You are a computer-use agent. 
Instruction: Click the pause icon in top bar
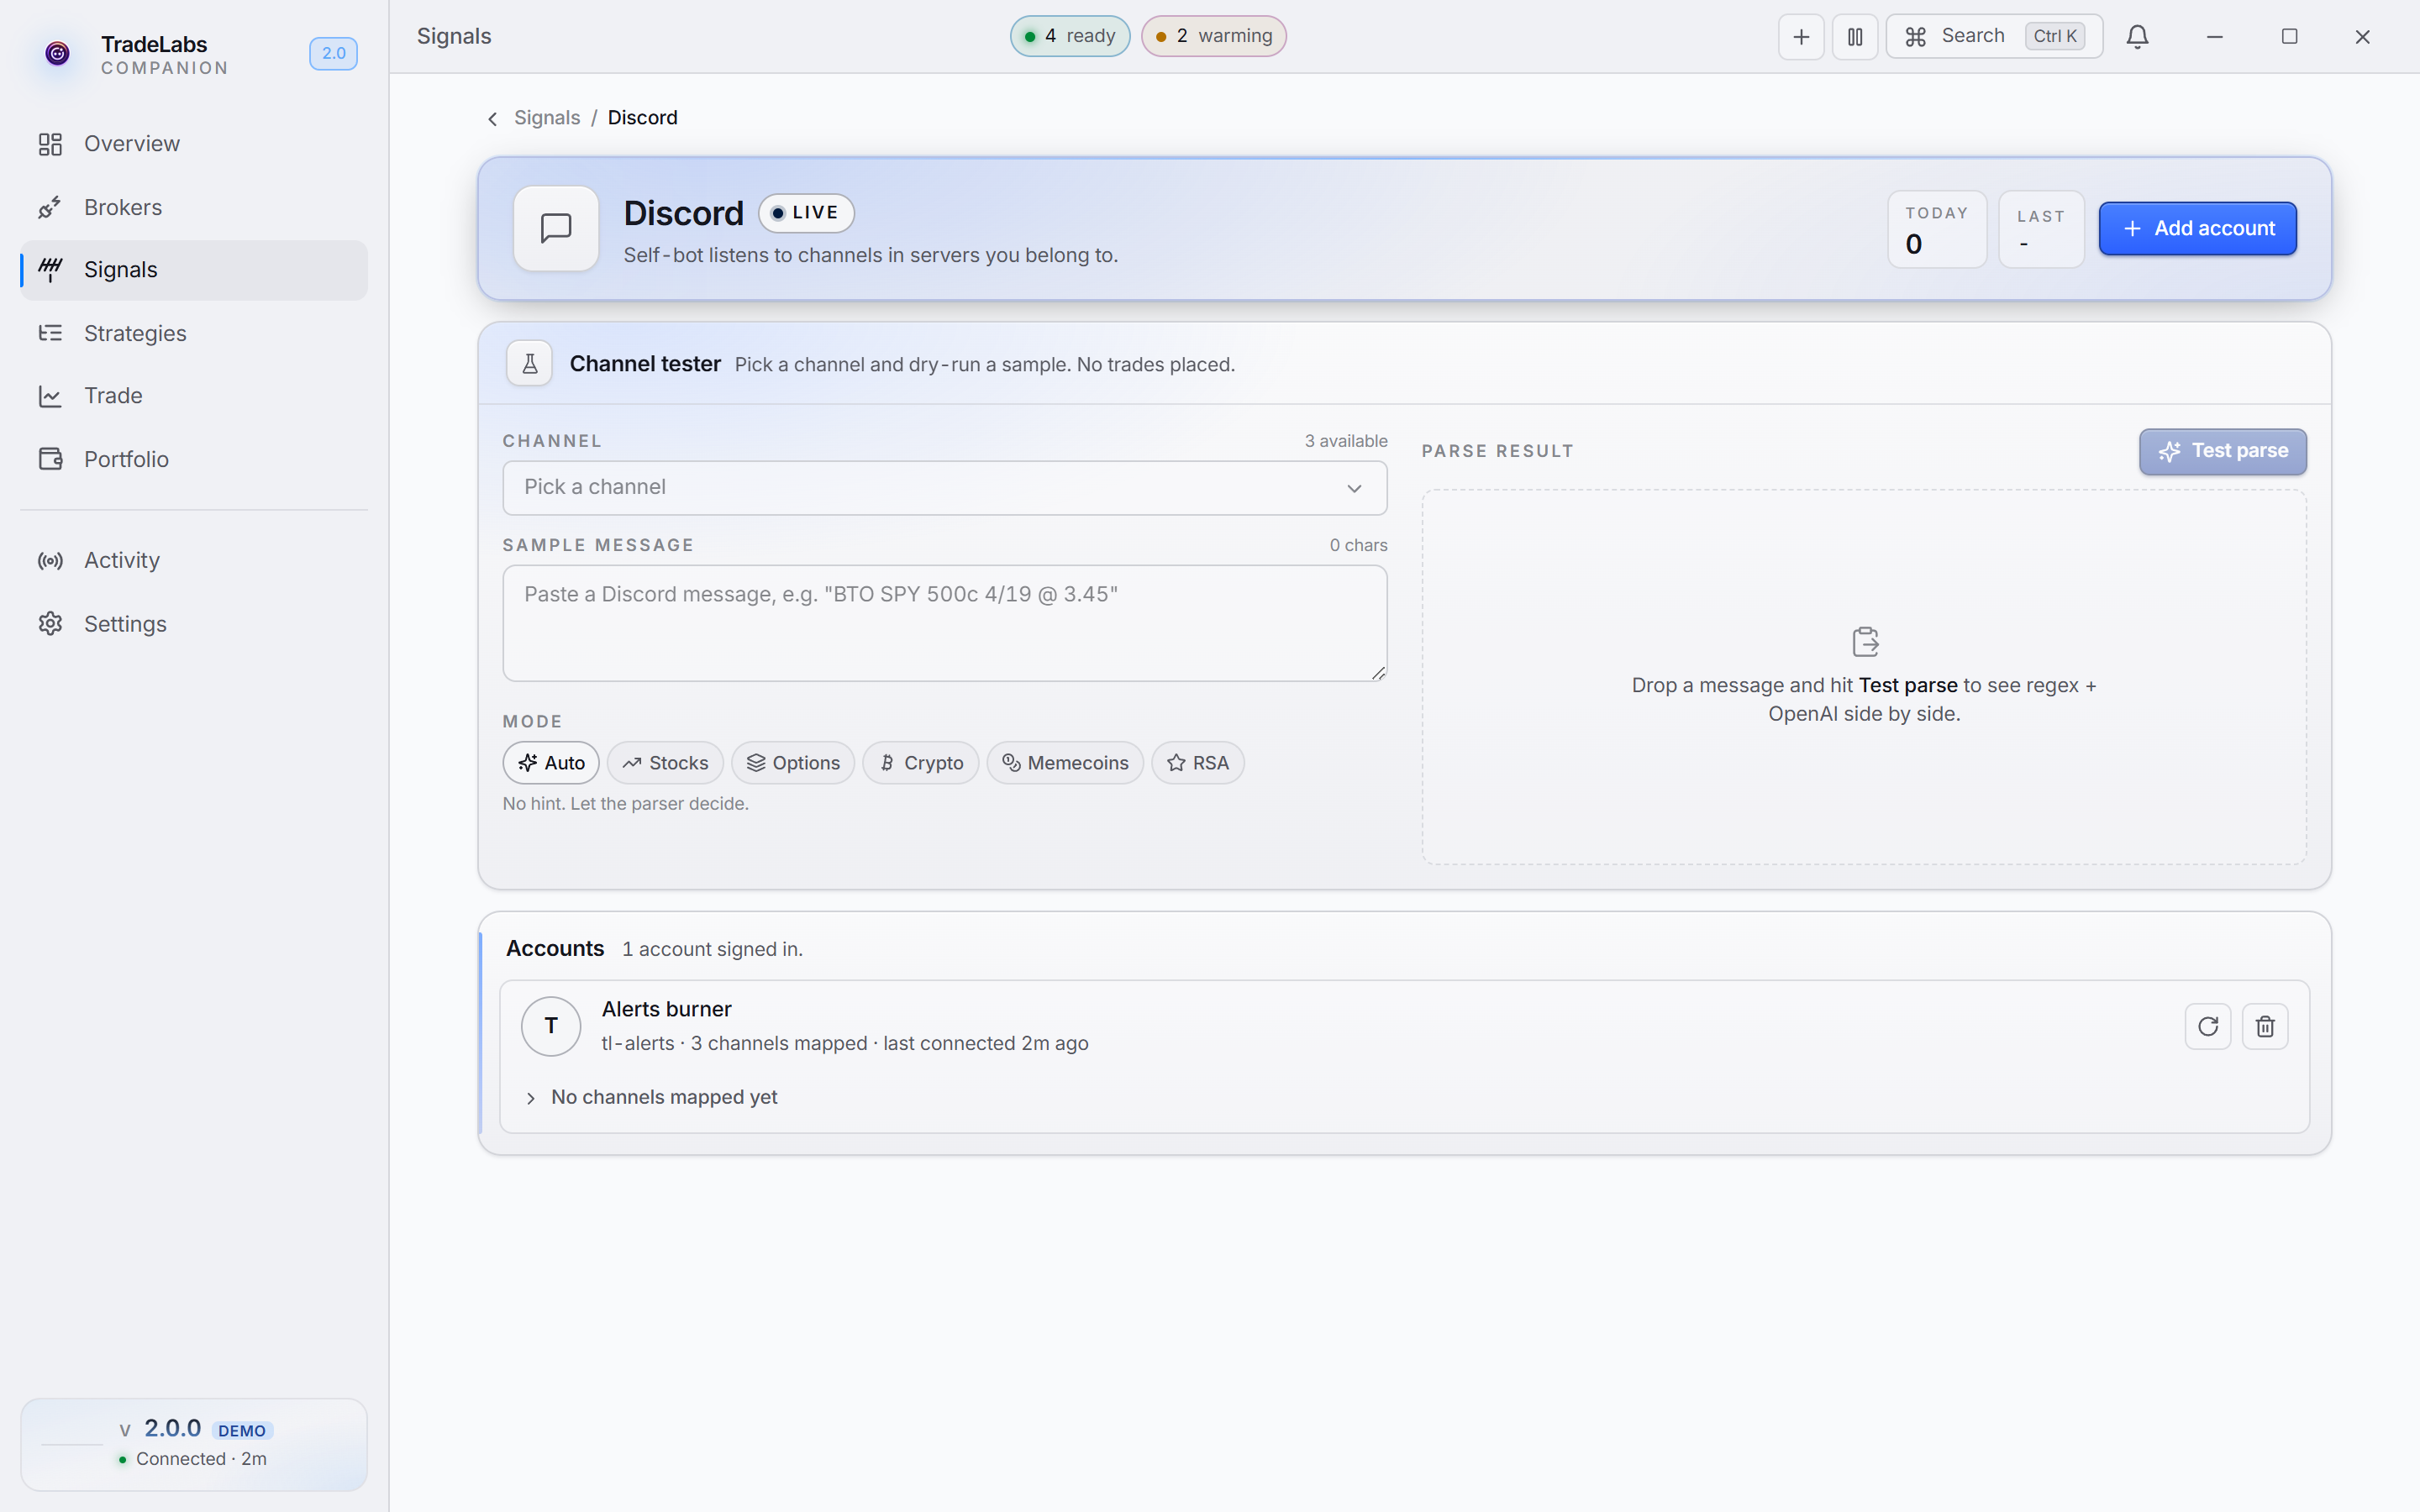click(x=1855, y=37)
